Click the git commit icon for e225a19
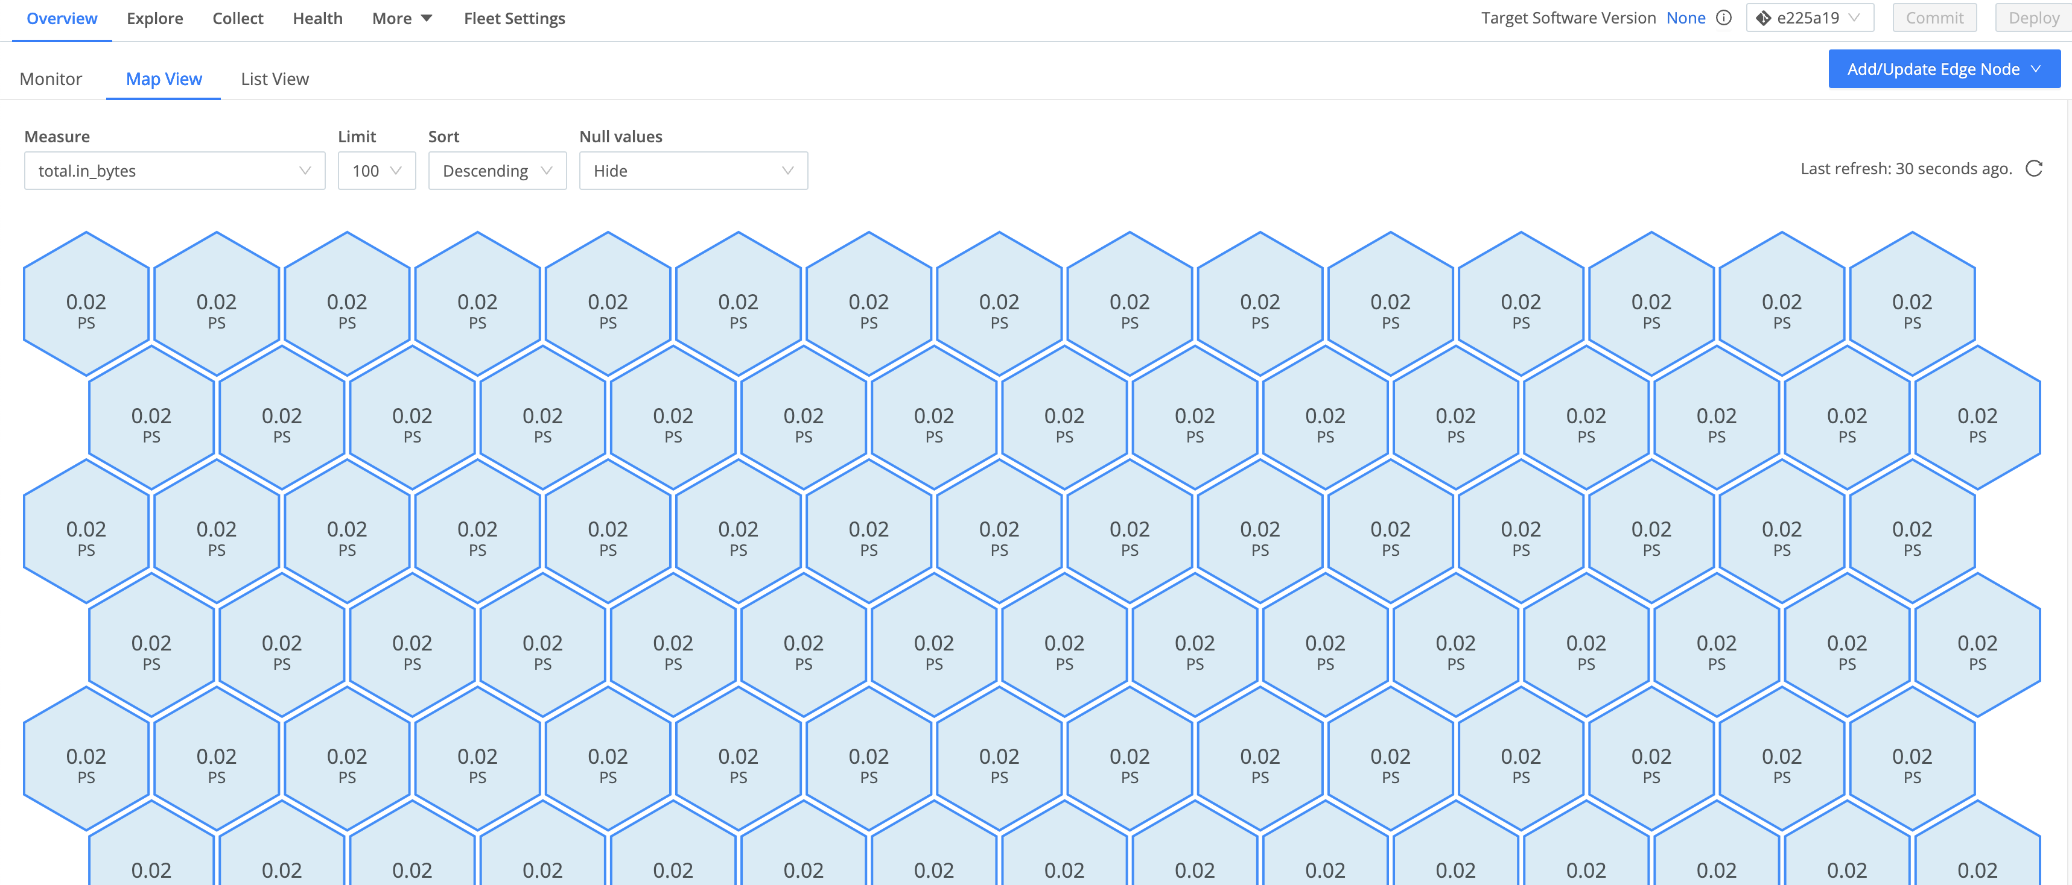This screenshot has width=2072, height=885. (x=1763, y=17)
